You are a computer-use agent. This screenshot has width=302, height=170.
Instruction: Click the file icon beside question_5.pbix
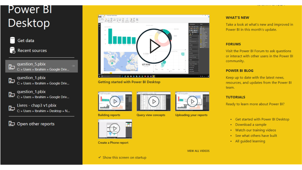[x=12, y=67]
